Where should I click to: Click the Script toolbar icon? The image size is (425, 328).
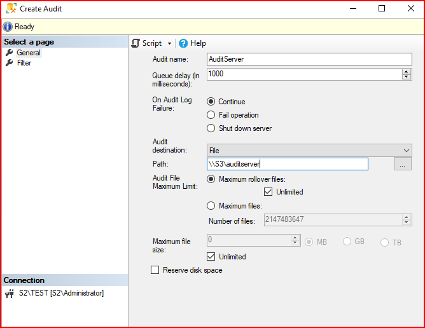[x=136, y=43]
